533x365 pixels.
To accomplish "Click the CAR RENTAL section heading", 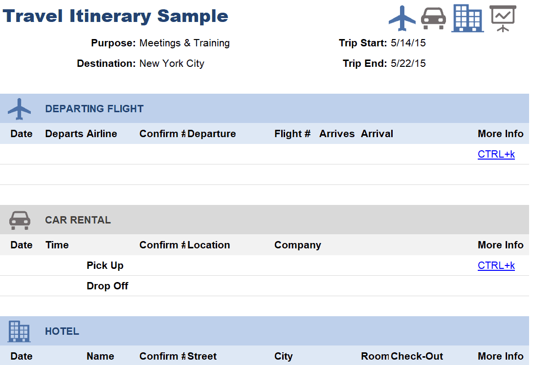I will tap(78, 220).
